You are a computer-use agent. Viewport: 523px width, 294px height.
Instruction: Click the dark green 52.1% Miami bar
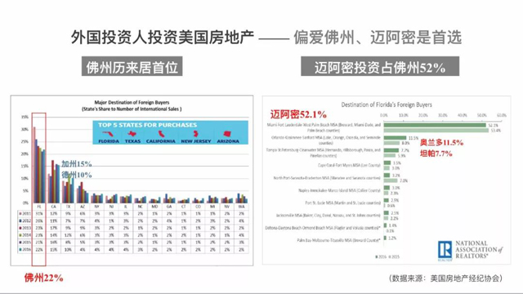coord(435,125)
